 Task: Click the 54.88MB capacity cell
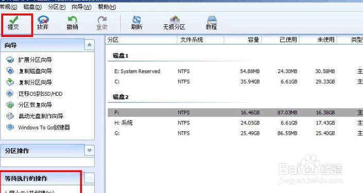pos(250,71)
